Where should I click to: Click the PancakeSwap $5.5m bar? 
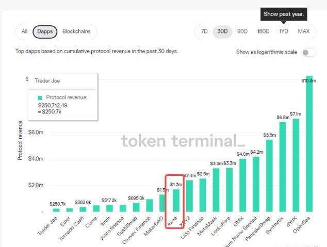coord(269,175)
